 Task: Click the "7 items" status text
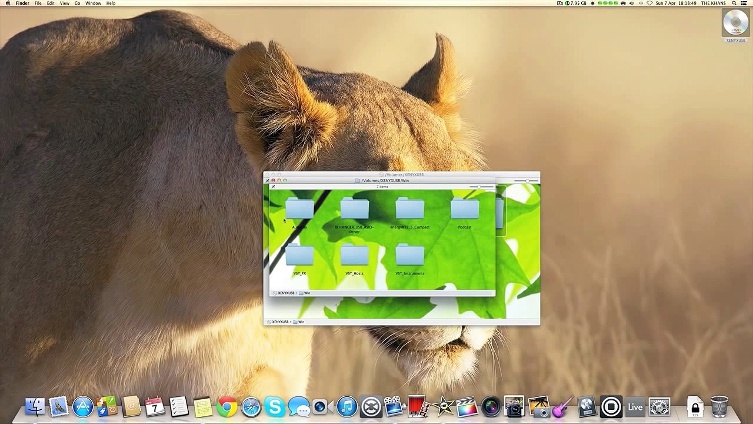click(382, 187)
